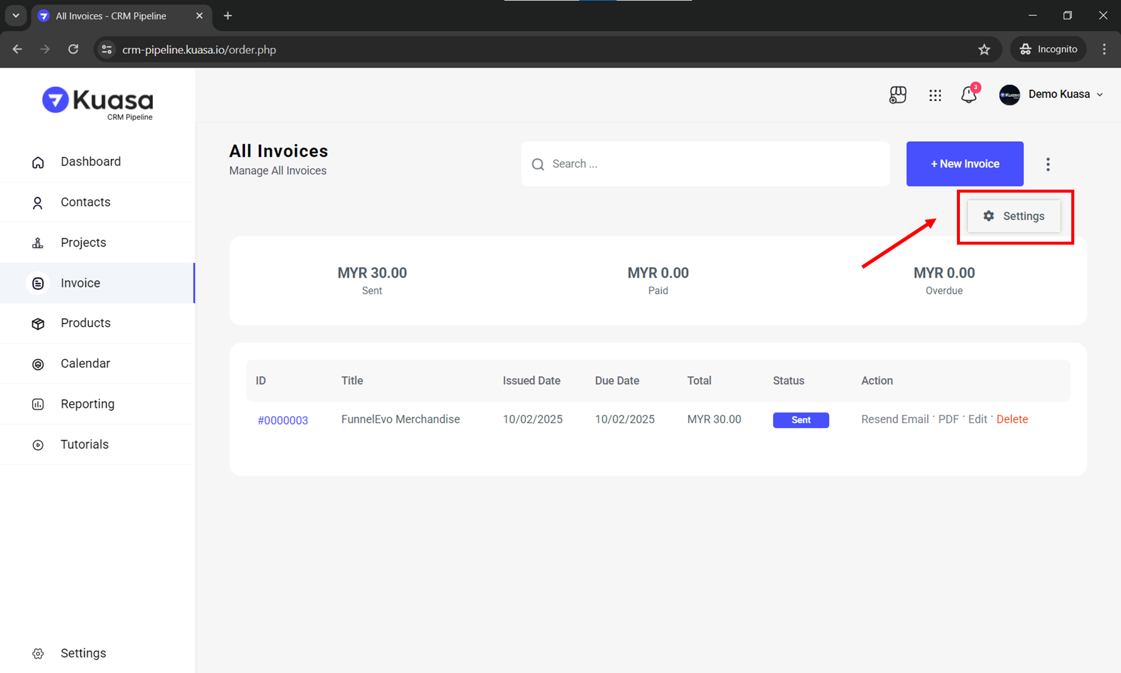1121x673 pixels.
Task: Open invoice #0000003 link
Action: 283,421
